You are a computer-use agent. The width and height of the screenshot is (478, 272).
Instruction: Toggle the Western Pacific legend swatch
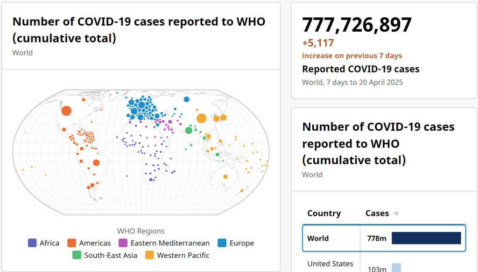[149, 255]
